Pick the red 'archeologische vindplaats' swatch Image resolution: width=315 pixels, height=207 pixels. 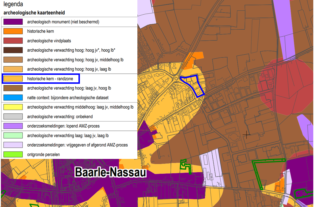click(13, 41)
